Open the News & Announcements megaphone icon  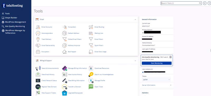38,68
